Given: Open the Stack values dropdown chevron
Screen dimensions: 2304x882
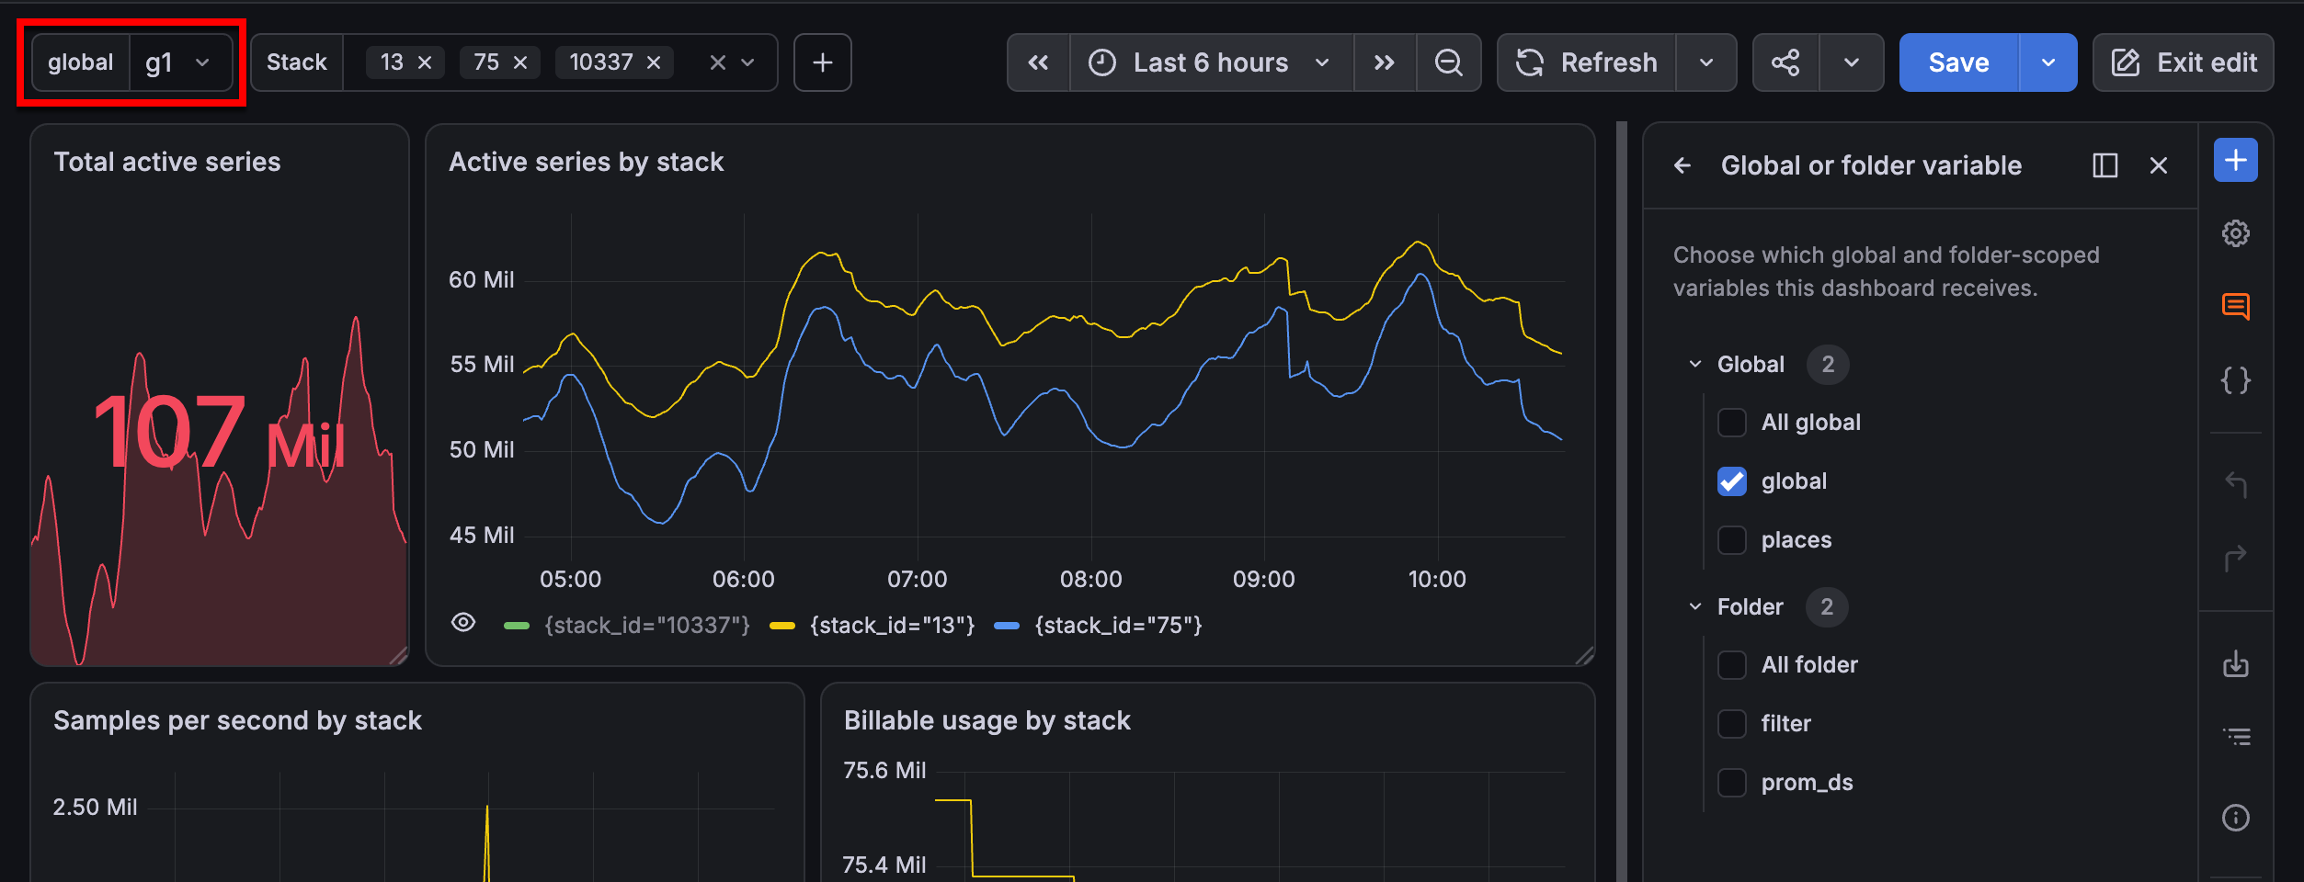Looking at the screenshot, I should (748, 62).
